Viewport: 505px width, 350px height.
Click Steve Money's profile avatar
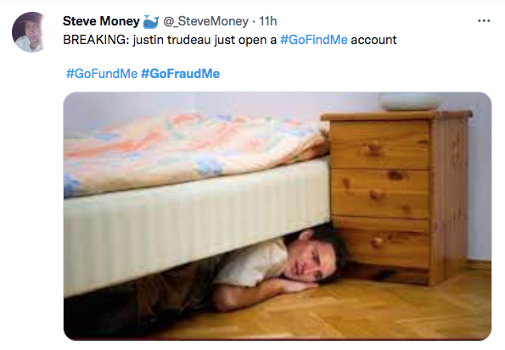pos(32,32)
